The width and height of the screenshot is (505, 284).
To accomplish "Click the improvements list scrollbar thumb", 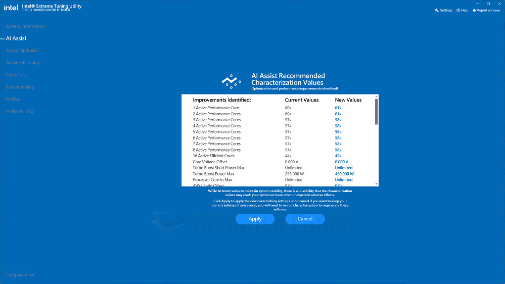I will click(376, 111).
